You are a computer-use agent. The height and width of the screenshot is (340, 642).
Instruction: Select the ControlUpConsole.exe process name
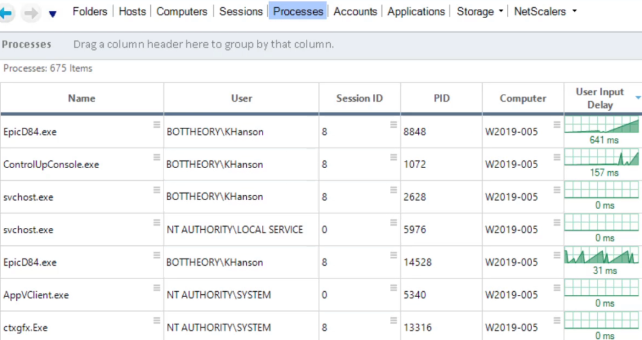click(51, 165)
